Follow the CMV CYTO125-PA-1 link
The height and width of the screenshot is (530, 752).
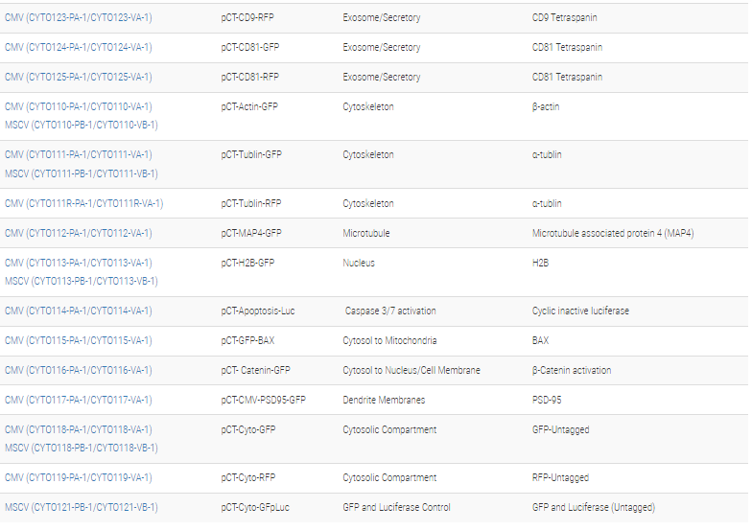pyautogui.click(x=79, y=77)
